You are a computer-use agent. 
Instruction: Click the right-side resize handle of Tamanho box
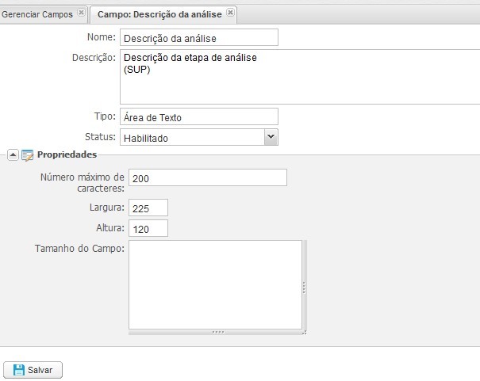click(305, 287)
